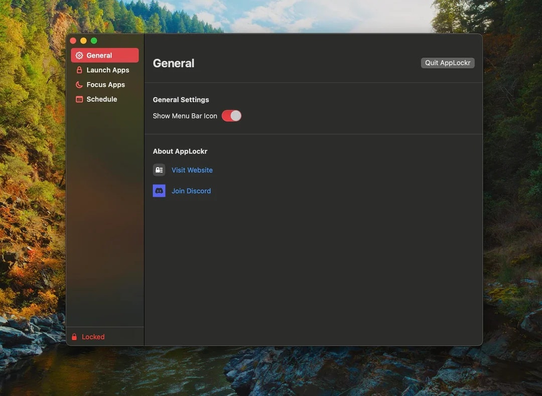The width and height of the screenshot is (542, 396).
Task: Click the large General page title
Action: pyautogui.click(x=174, y=63)
